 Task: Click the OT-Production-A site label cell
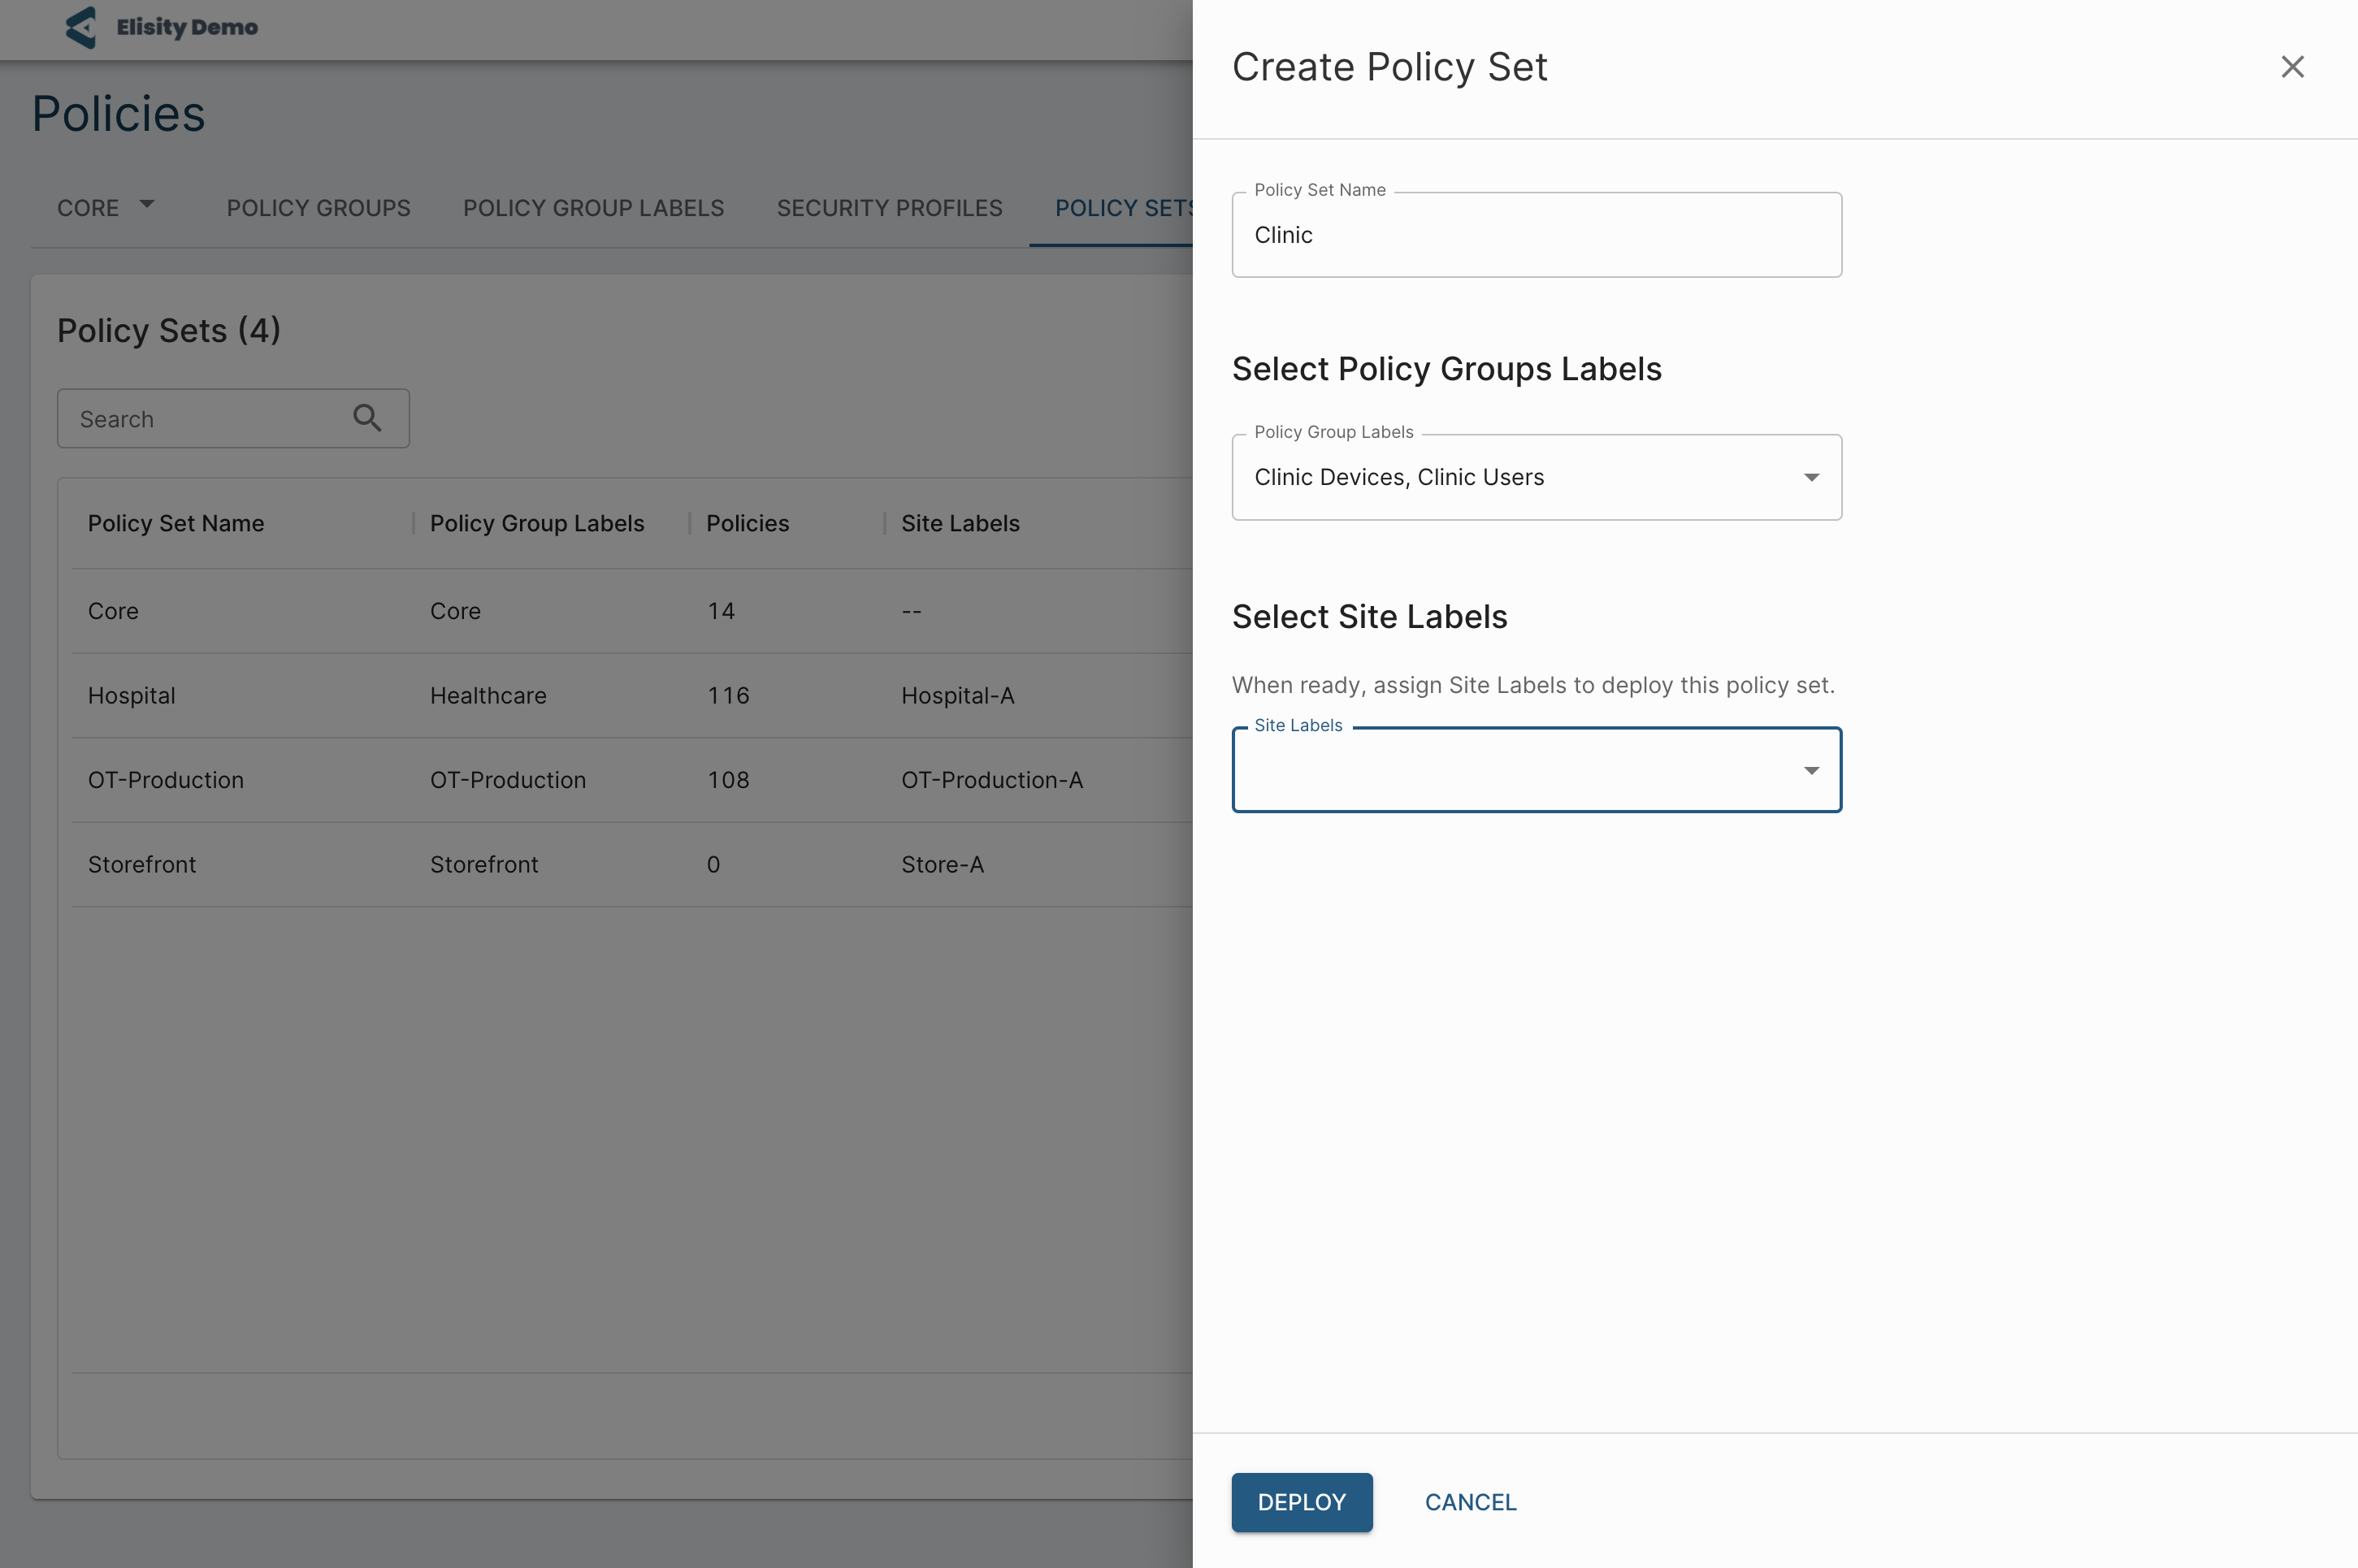coord(992,780)
